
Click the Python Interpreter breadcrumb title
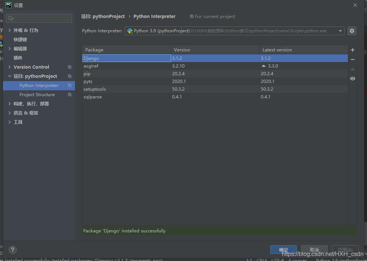[x=154, y=17]
